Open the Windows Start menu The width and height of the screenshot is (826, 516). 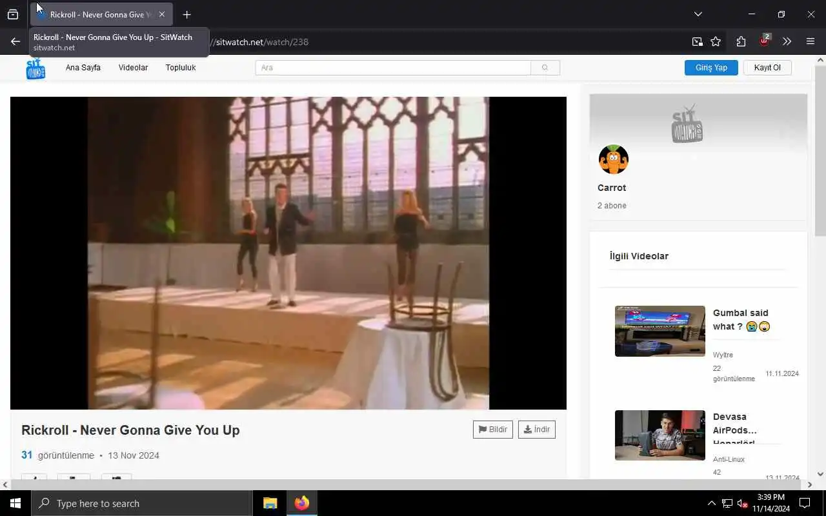[x=15, y=503]
